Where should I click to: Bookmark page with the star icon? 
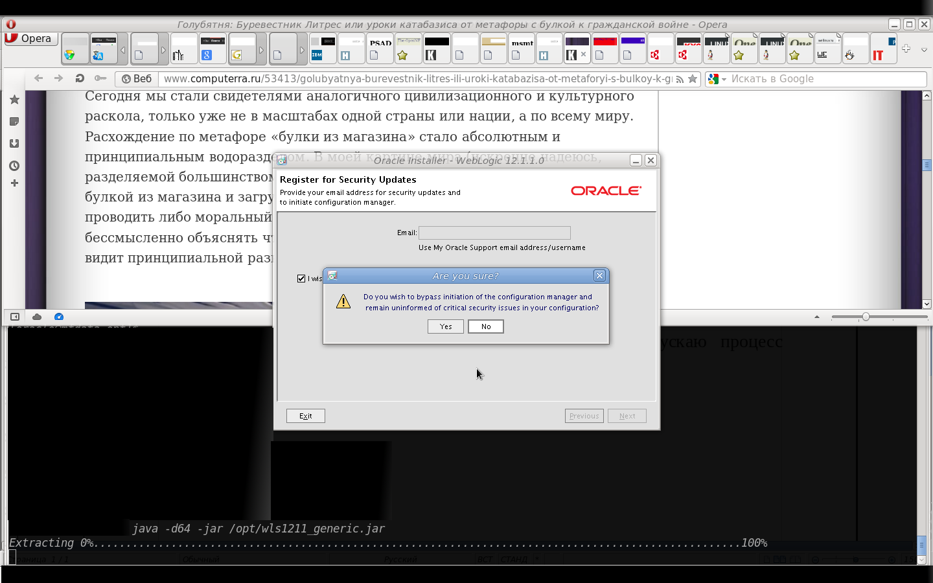(x=693, y=79)
